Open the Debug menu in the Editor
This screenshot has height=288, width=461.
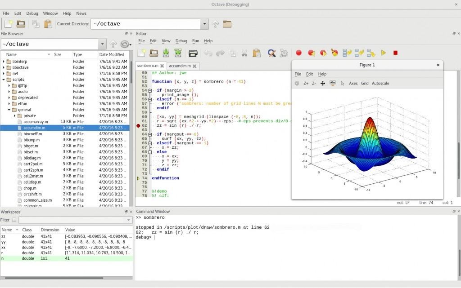pos(181,41)
